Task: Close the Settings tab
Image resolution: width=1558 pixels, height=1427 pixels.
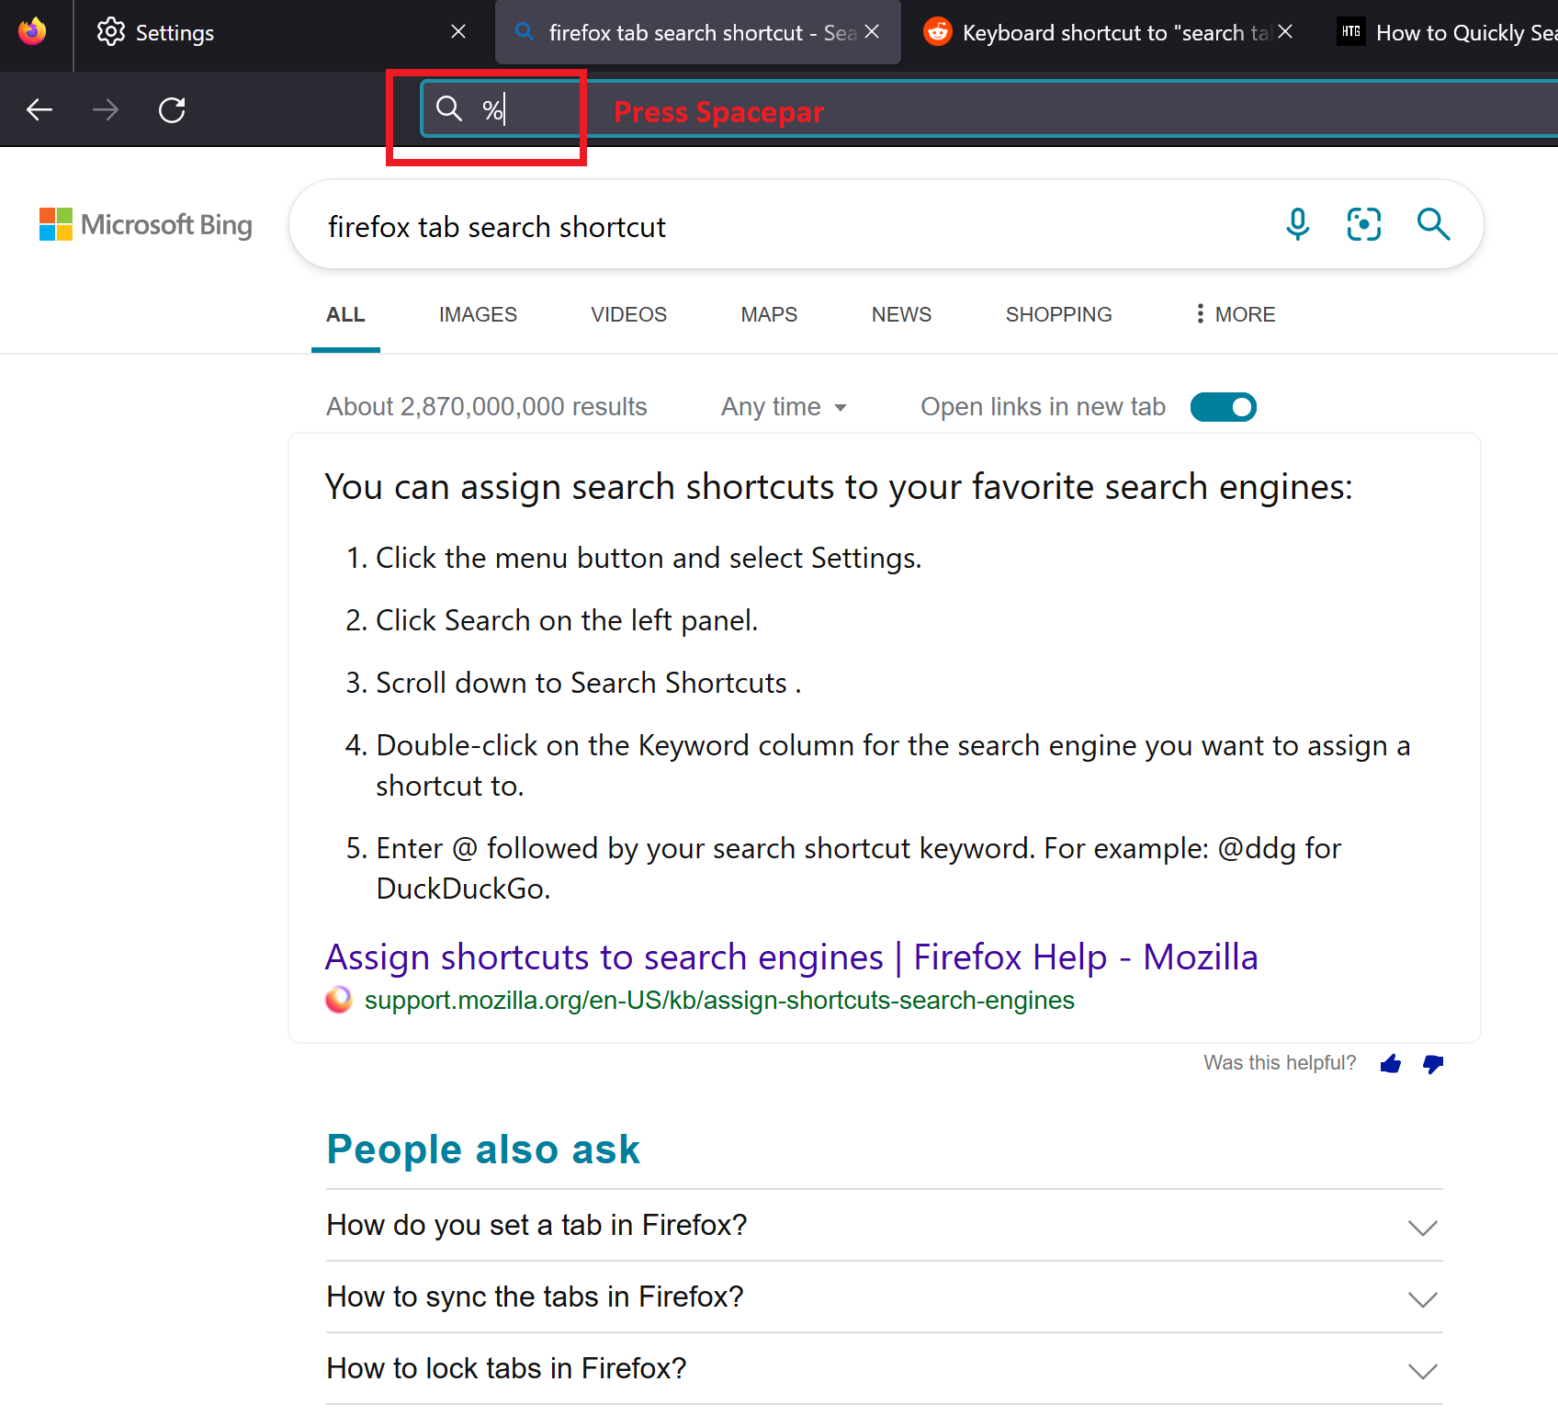Action: 458,32
